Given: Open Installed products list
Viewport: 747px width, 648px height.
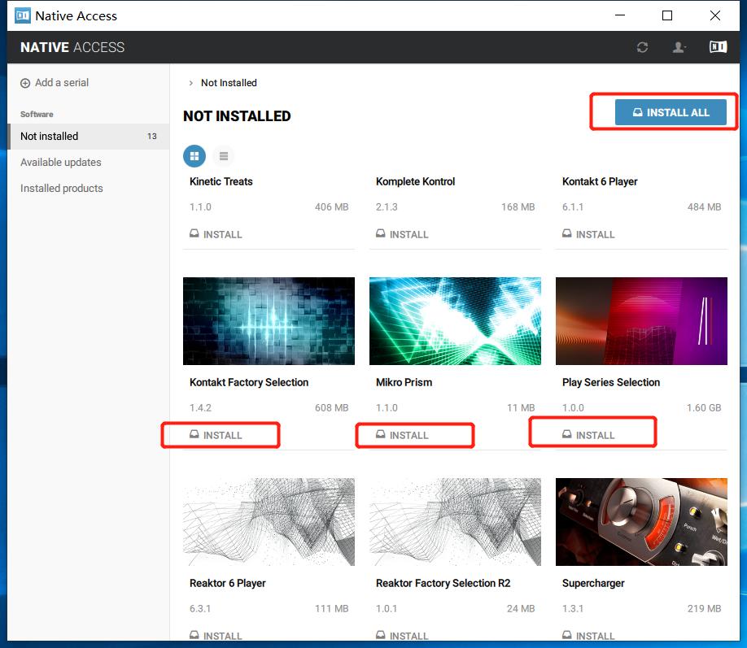Looking at the screenshot, I should coord(62,188).
